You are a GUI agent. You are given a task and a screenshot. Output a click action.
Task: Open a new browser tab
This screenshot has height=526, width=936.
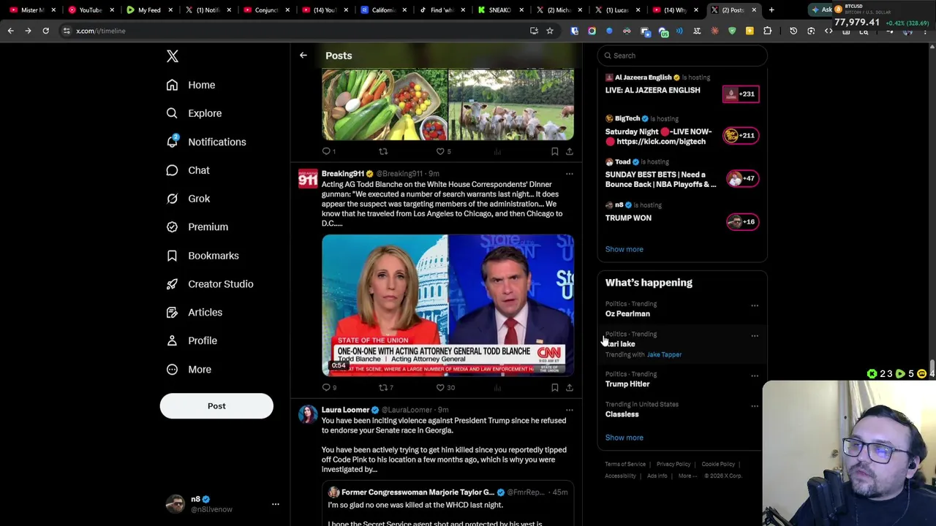coord(771,10)
